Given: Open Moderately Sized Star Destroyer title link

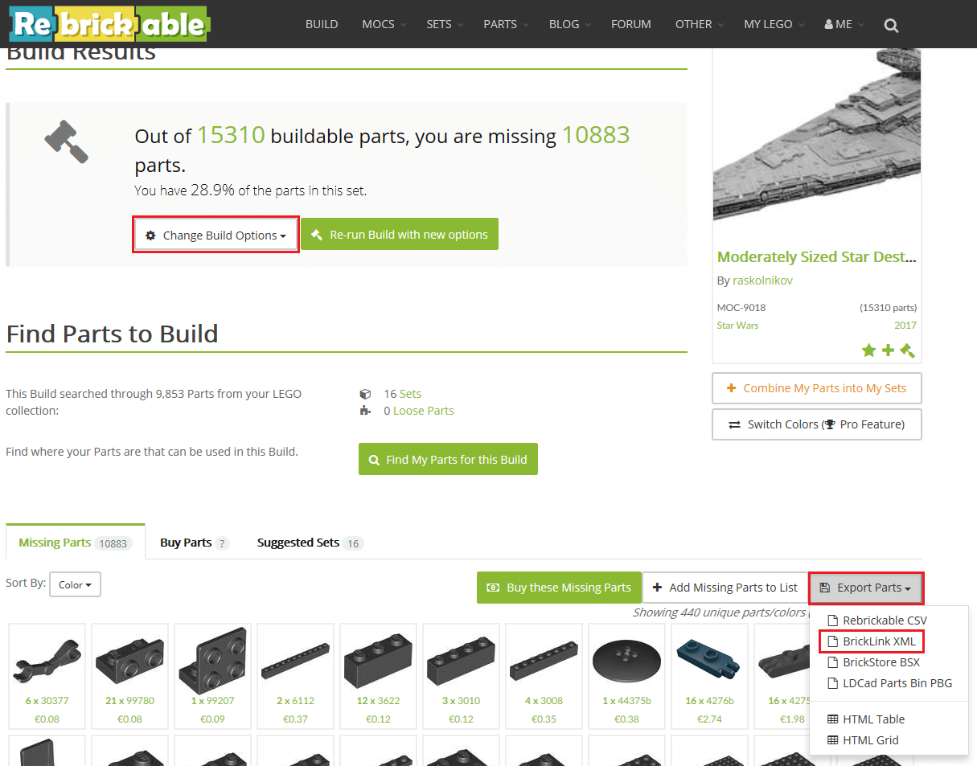Looking at the screenshot, I should point(817,257).
